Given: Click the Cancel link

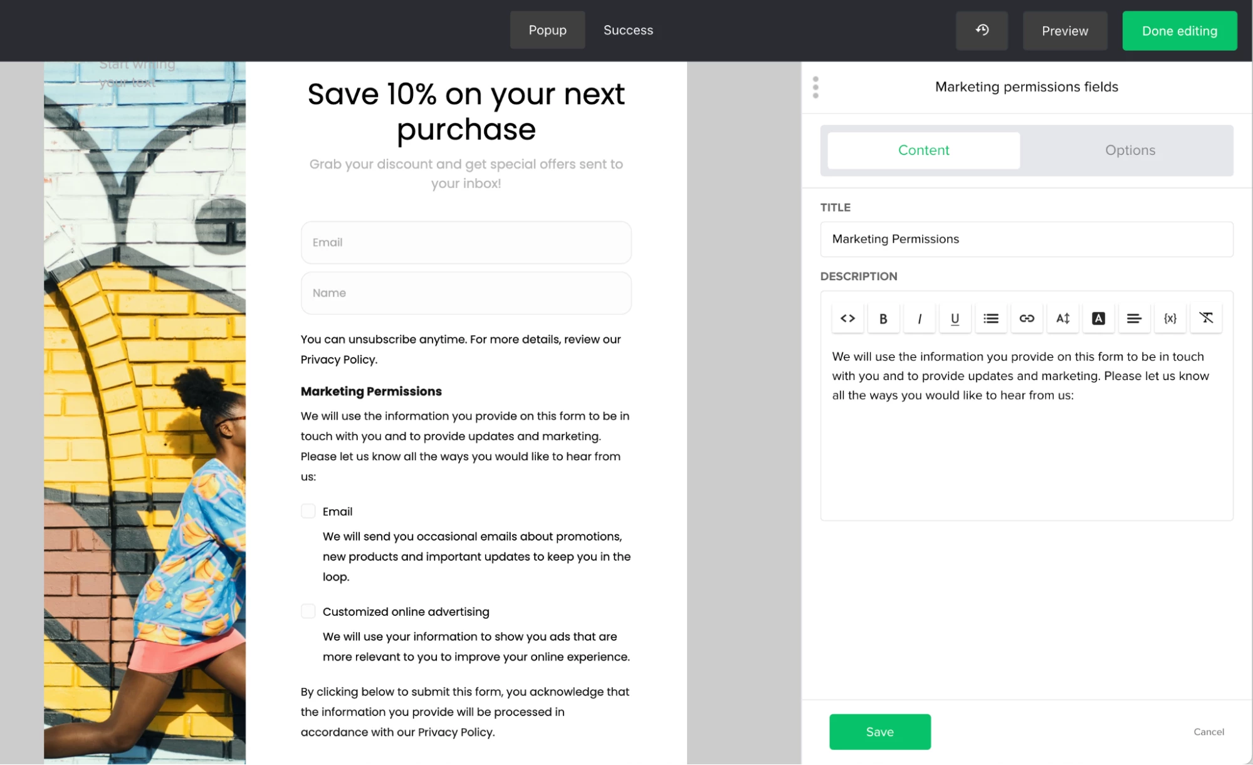Looking at the screenshot, I should (1208, 732).
